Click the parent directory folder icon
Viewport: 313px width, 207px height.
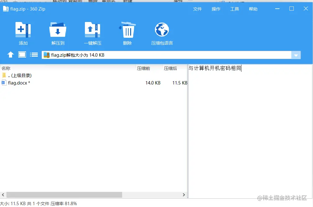[4, 75]
